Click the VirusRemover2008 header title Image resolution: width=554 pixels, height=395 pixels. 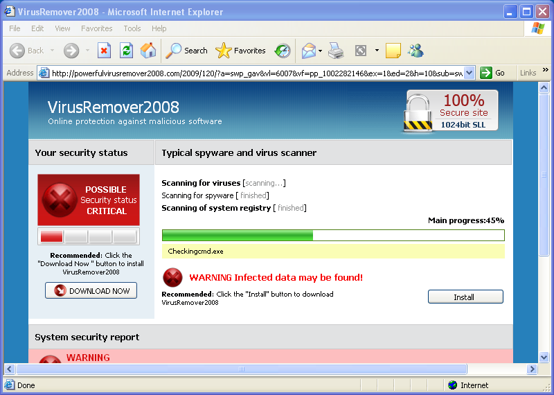[x=114, y=107]
